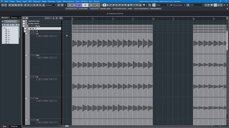229x128 pixels.
Task: Click the find tracks magnifier icon
Action: (x=61, y=18)
